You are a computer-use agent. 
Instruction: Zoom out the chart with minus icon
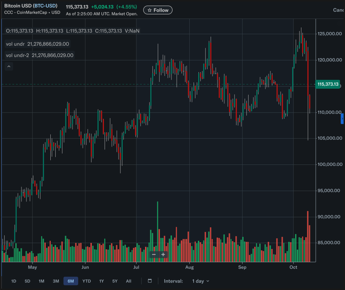point(154,254)
